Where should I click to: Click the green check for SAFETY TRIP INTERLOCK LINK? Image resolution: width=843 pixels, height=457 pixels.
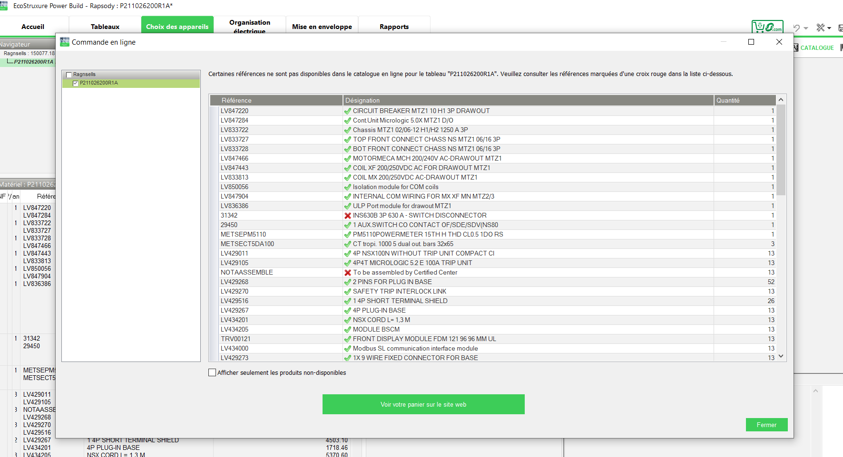click(348, 291)
